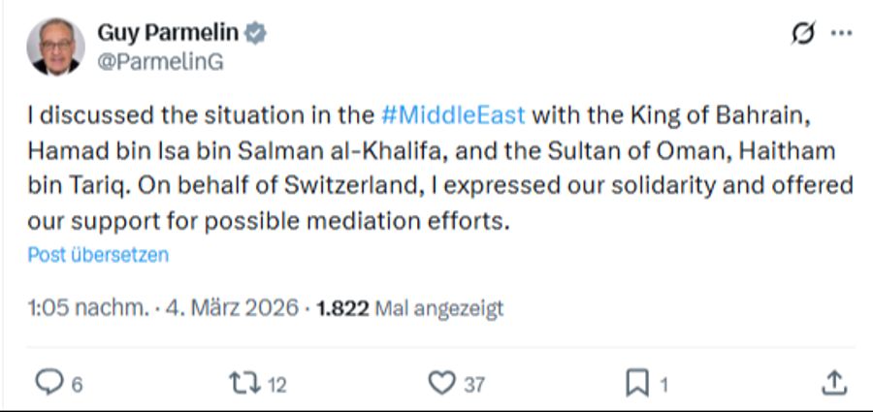Click the Guy Parmelin display name
This screenshot has height=412, width=873.
(x=167, y=34)
